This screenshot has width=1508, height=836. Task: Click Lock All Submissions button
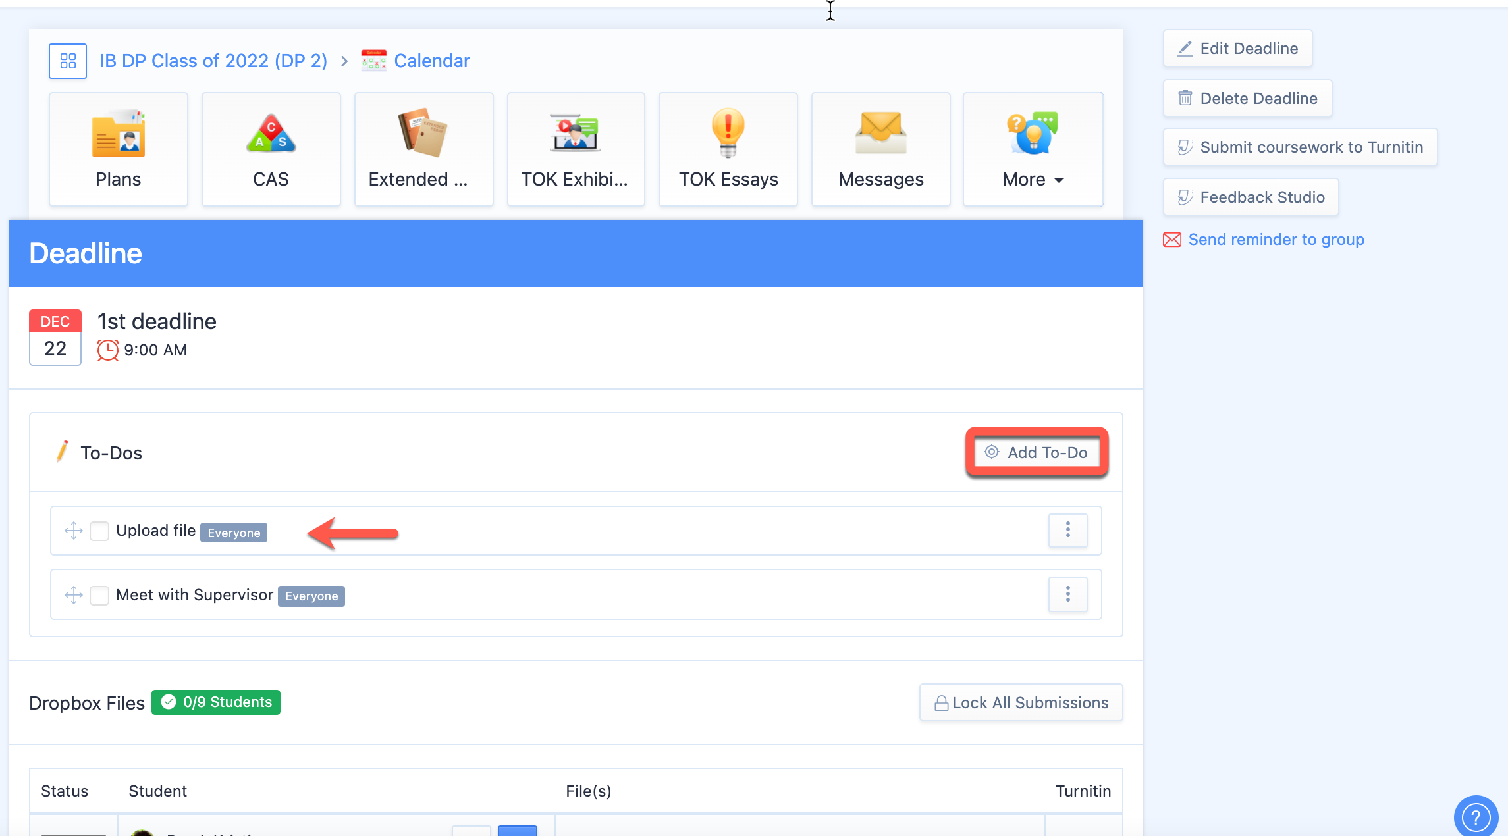(x=1021, y=703)
